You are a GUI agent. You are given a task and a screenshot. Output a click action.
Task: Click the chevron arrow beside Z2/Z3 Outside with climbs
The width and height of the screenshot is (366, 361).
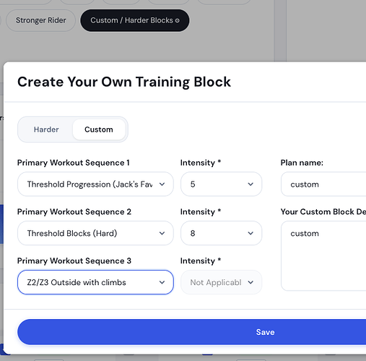point(162,282)
